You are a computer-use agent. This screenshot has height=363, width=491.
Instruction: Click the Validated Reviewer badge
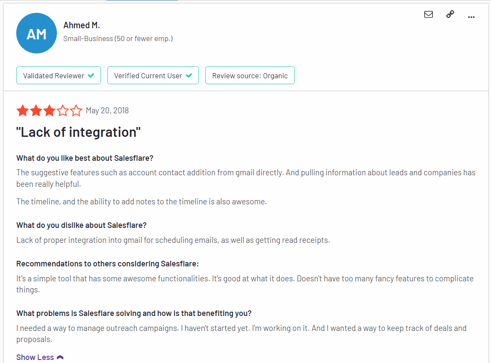[59, 75]
